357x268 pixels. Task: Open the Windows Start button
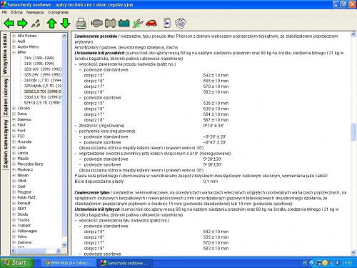16,263
